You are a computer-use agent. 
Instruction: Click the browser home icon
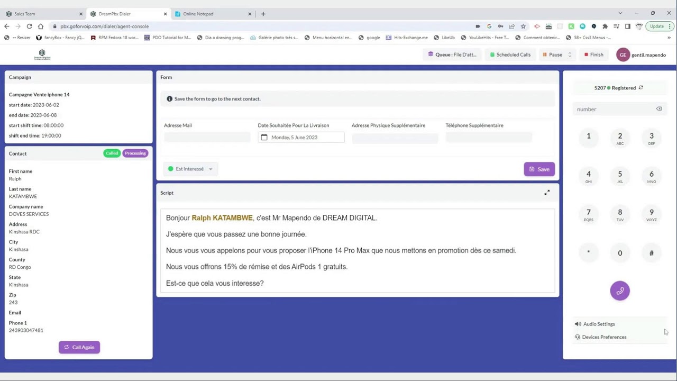(x=41, y=26)
